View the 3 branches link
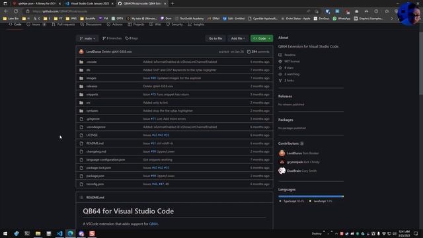The width and height of the screenshot is (423, 238). coord(112,38)
